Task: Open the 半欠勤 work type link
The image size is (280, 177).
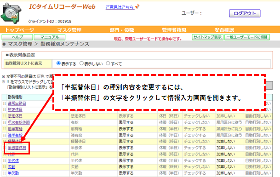Action: coord(13,173)
